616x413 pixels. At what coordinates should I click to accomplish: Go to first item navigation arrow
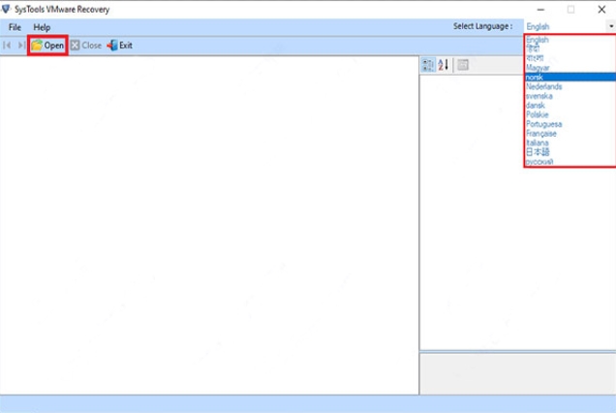[7, 46]
